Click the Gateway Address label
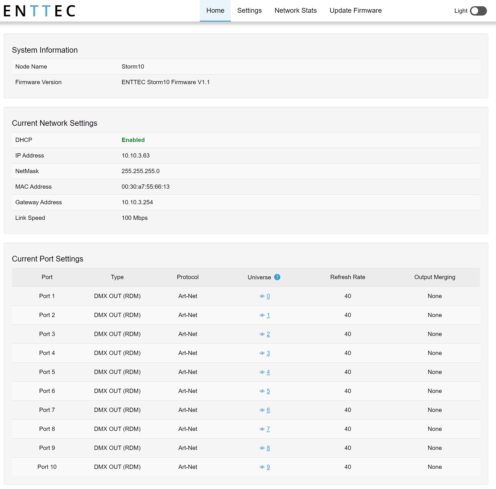 [x=39, y=202]
